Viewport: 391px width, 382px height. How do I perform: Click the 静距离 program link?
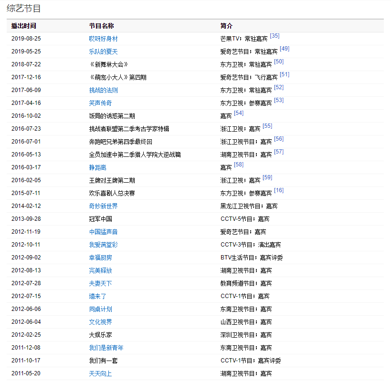97,167
